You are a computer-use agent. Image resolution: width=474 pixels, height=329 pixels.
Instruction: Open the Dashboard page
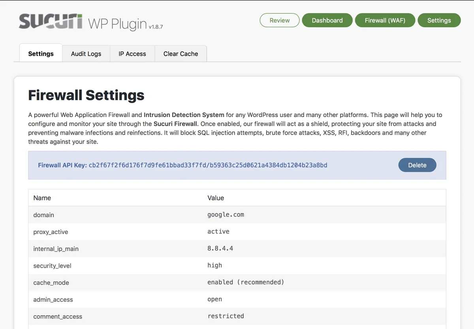pyautogui.click(x=327, y=20)
